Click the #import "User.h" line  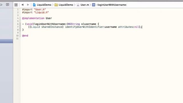tap(34, 9)
